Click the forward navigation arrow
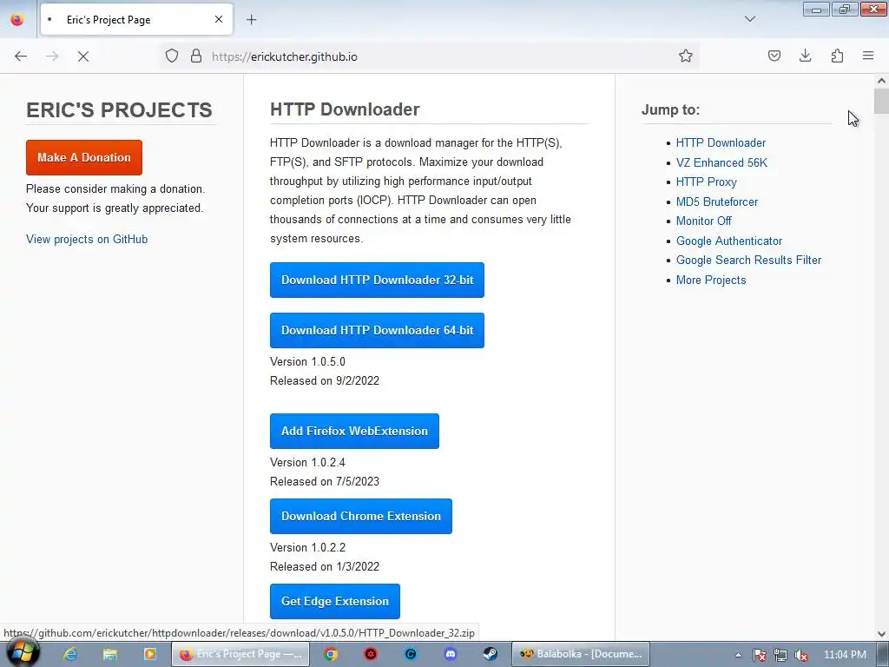Viewport: 889px width, 667px height. coord(52,56)
